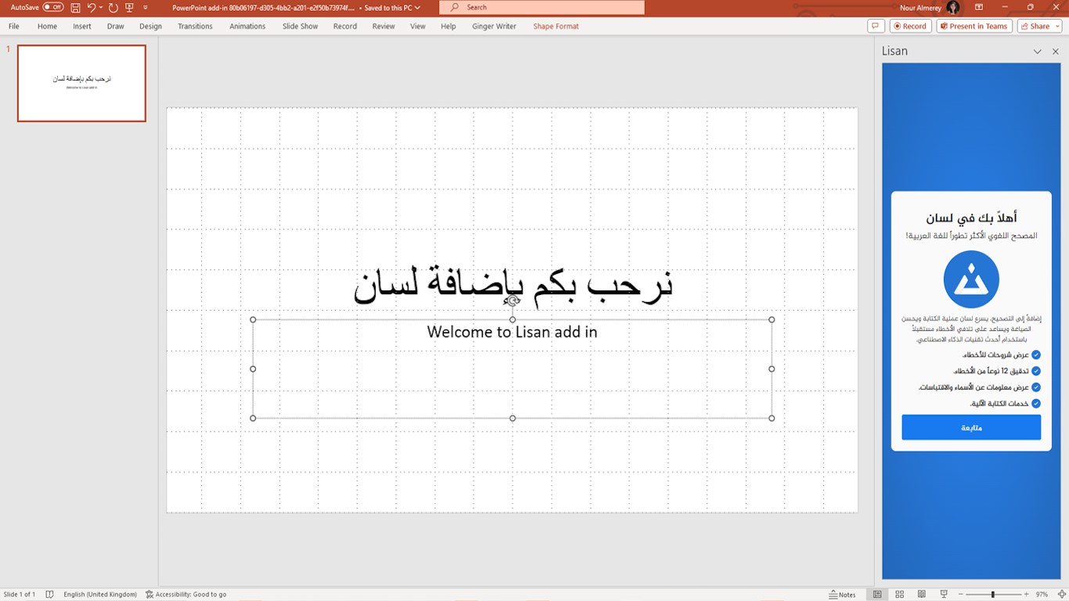Open Ribbon Display Options icon

(979, 7)
